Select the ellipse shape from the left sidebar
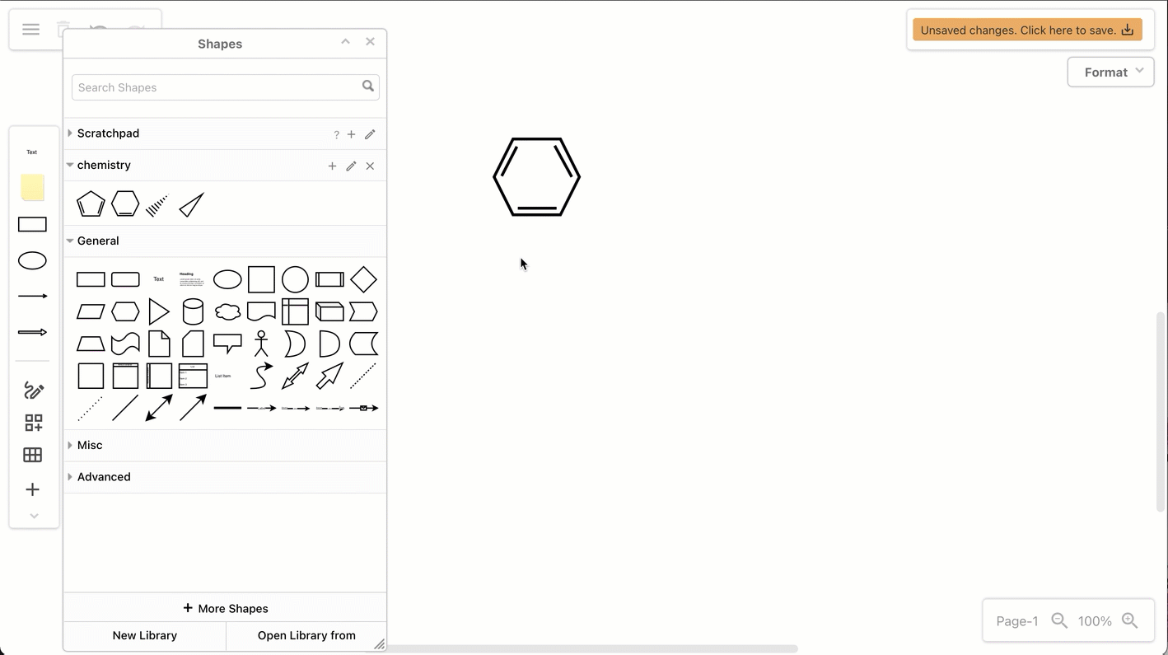Screen dimensions: 1168x655 pyautogui.click(x=32, y=260)
